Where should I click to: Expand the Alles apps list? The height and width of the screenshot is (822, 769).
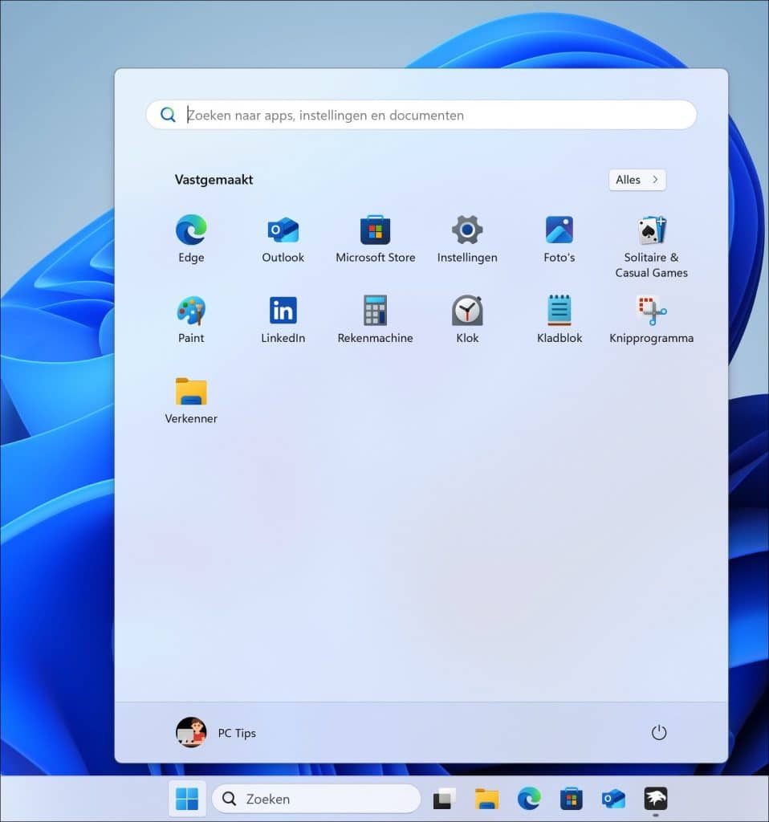click(x=637, y=180)
